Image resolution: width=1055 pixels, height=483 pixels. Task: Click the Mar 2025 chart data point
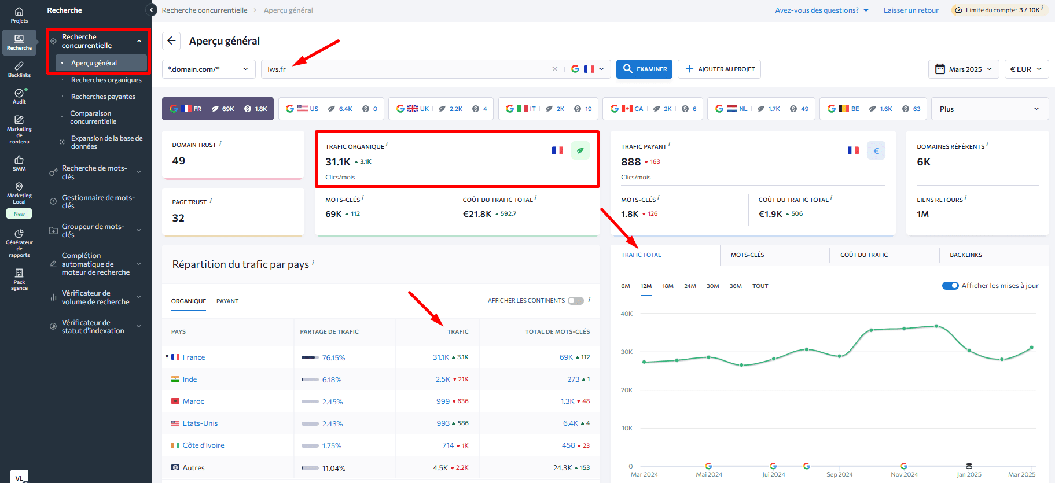(1031, 348)
